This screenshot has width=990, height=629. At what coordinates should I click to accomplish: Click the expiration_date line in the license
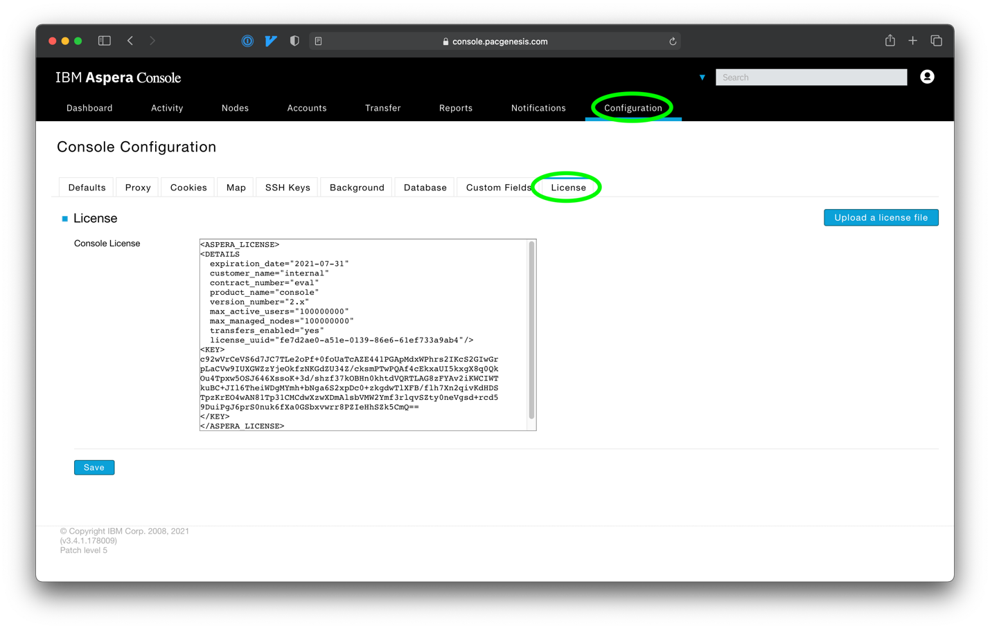pos(279,264)
